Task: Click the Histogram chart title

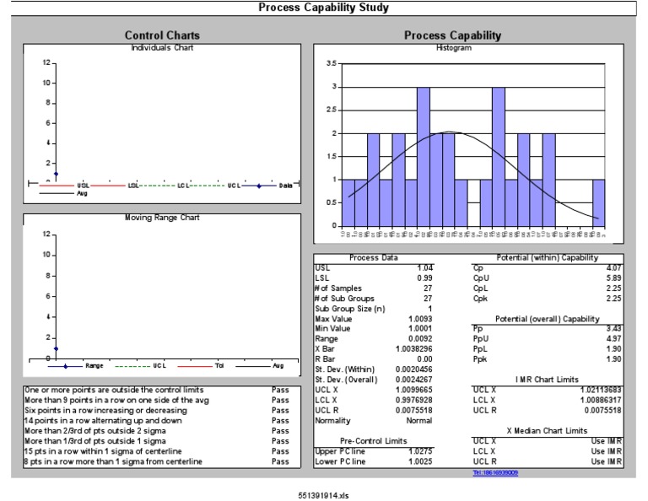Action: [x=455, y=48]
